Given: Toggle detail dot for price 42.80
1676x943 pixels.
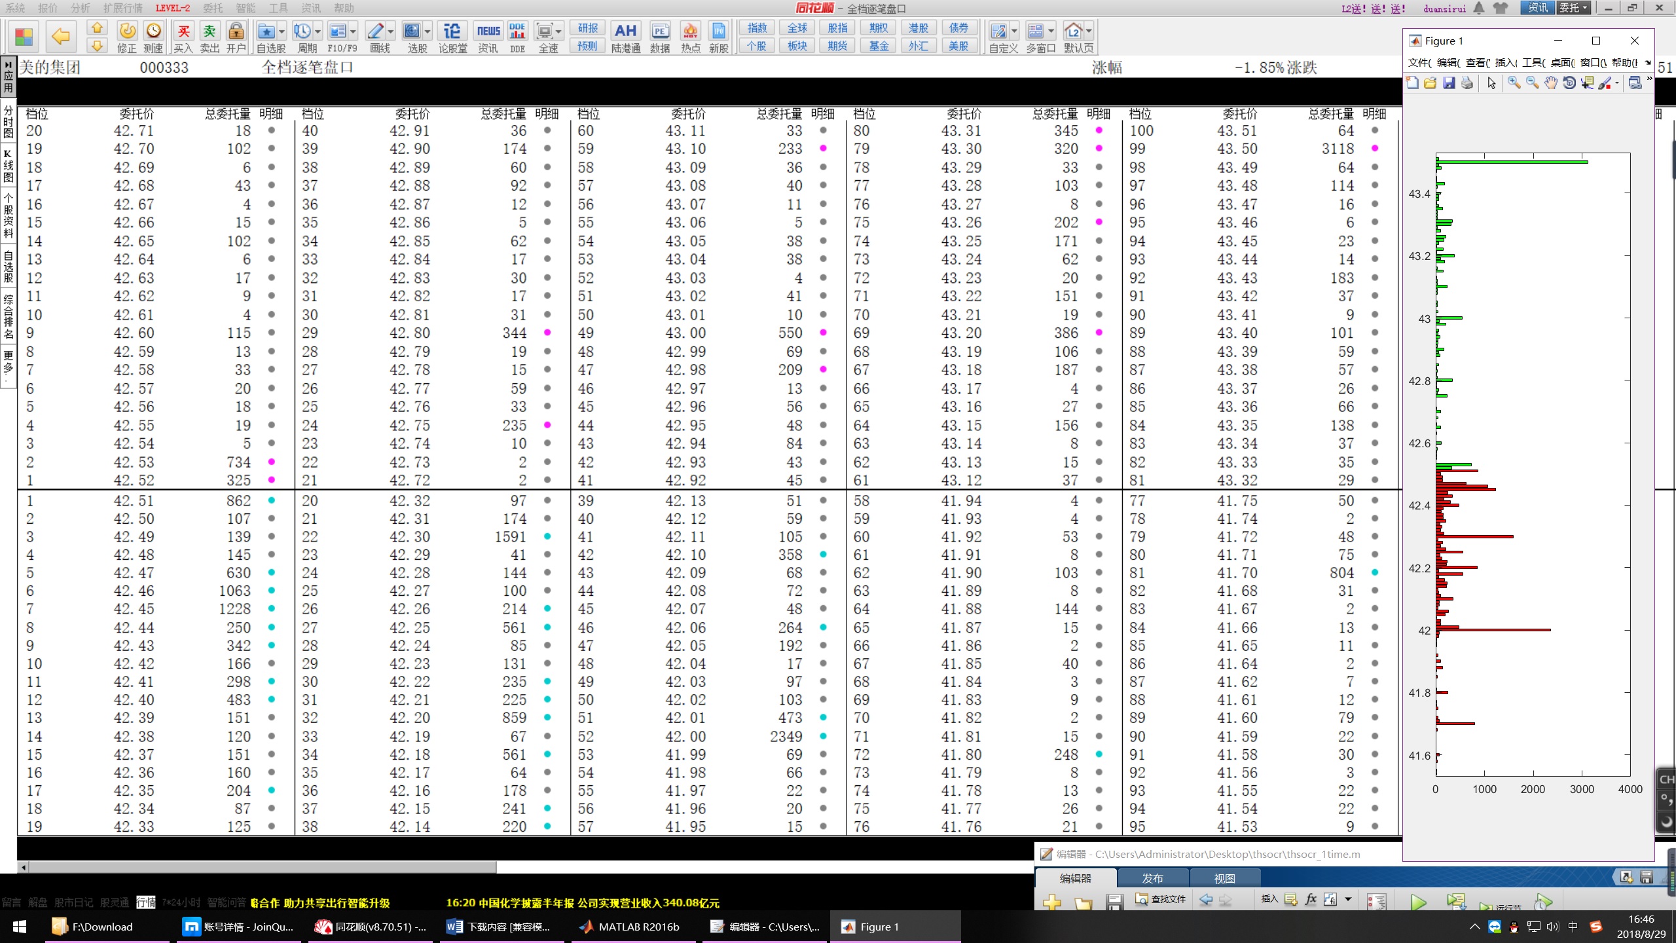Looking at the screenshot, I should [547, 333].
